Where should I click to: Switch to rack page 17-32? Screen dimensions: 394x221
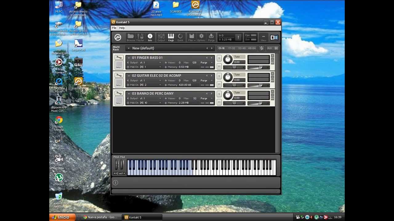coord(231,48)
